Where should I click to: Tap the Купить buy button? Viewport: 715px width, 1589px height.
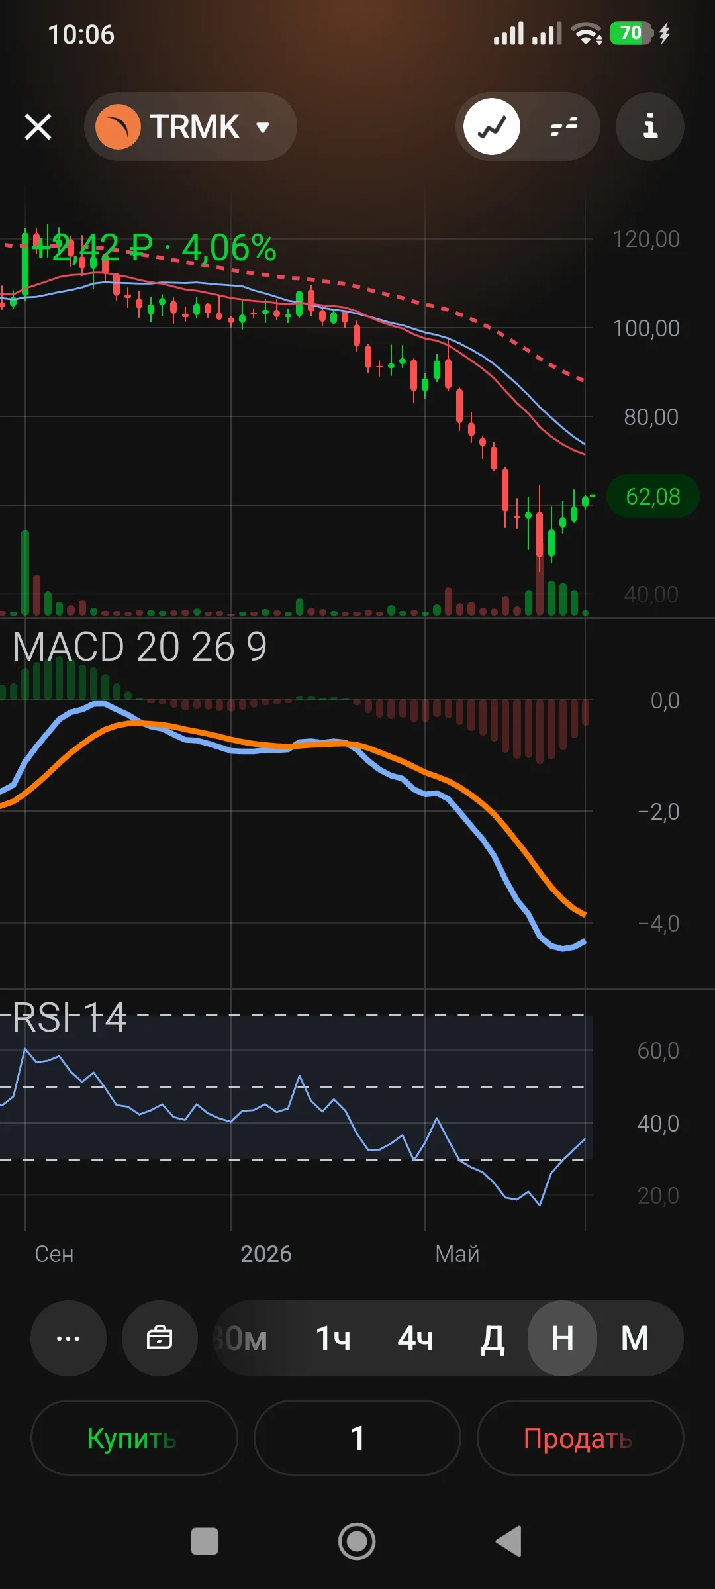[x=134, y=1437]
